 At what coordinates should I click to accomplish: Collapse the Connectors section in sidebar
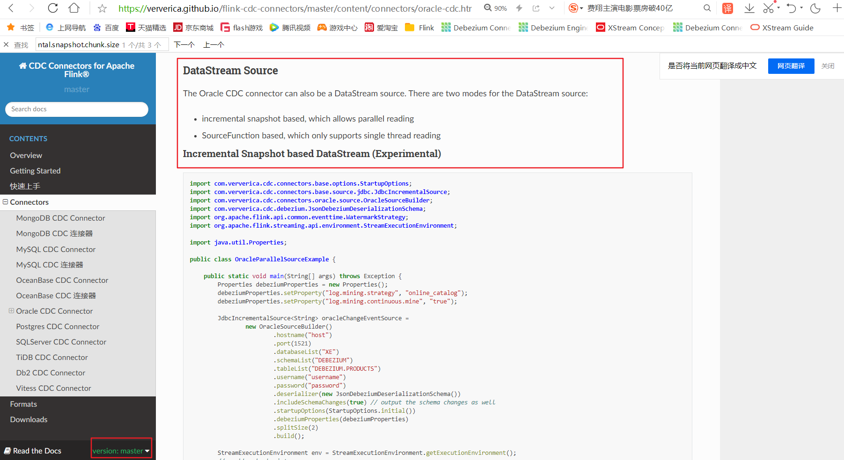coord(6,202)
